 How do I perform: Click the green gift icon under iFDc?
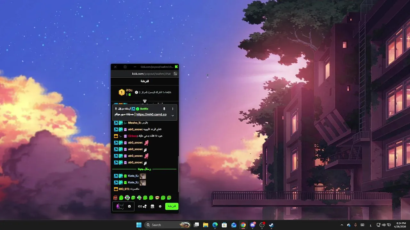click(x=129, y=95)
